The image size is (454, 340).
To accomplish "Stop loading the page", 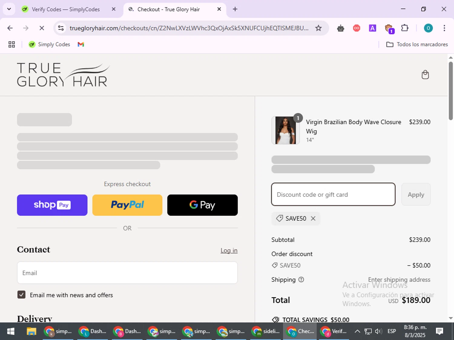I will [x=42, y=28].
